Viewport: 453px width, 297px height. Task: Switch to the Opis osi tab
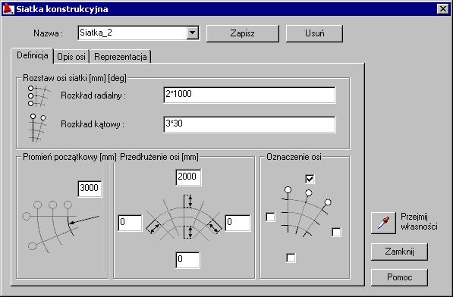[71, 57]
